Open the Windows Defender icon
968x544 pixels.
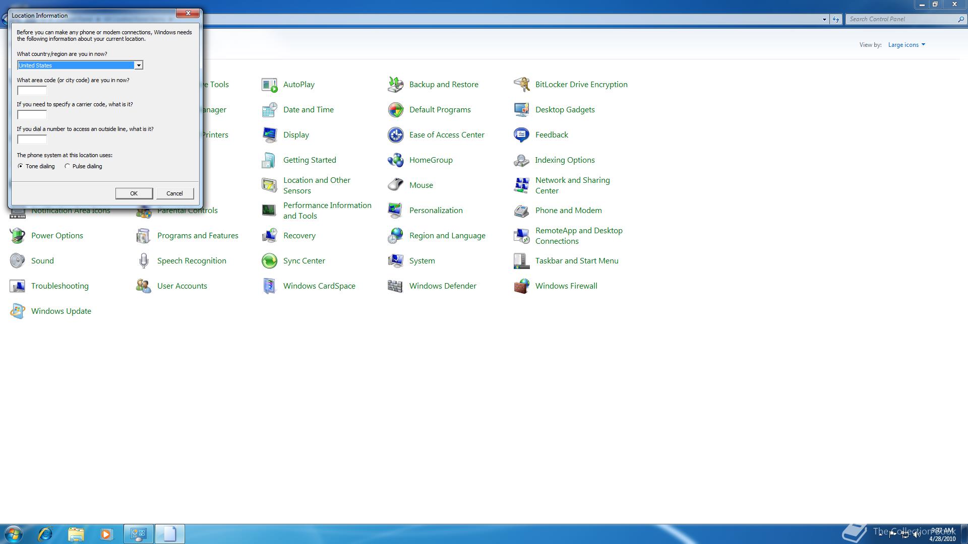396,286
